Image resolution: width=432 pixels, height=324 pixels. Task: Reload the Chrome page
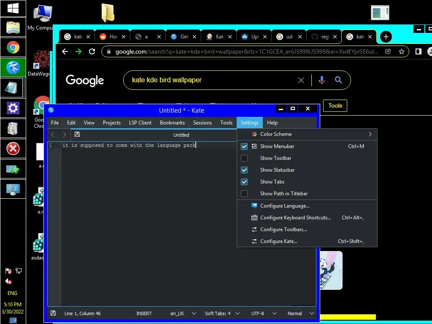(92, 51)
